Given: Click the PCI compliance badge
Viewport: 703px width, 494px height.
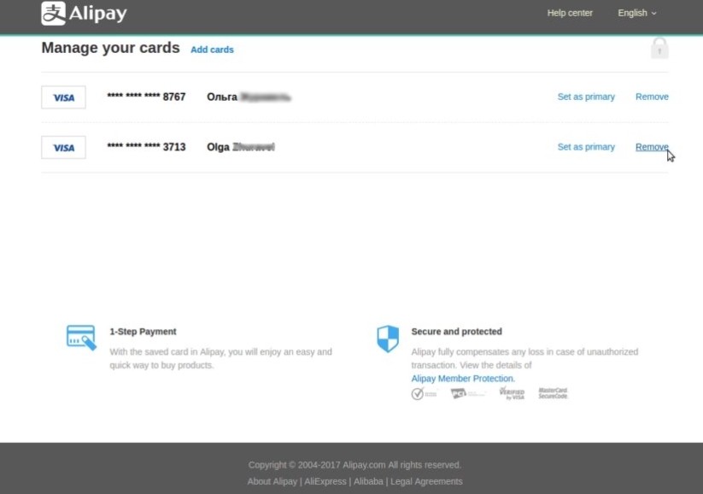Looking at the screenshot, I should tap(467, 393).
